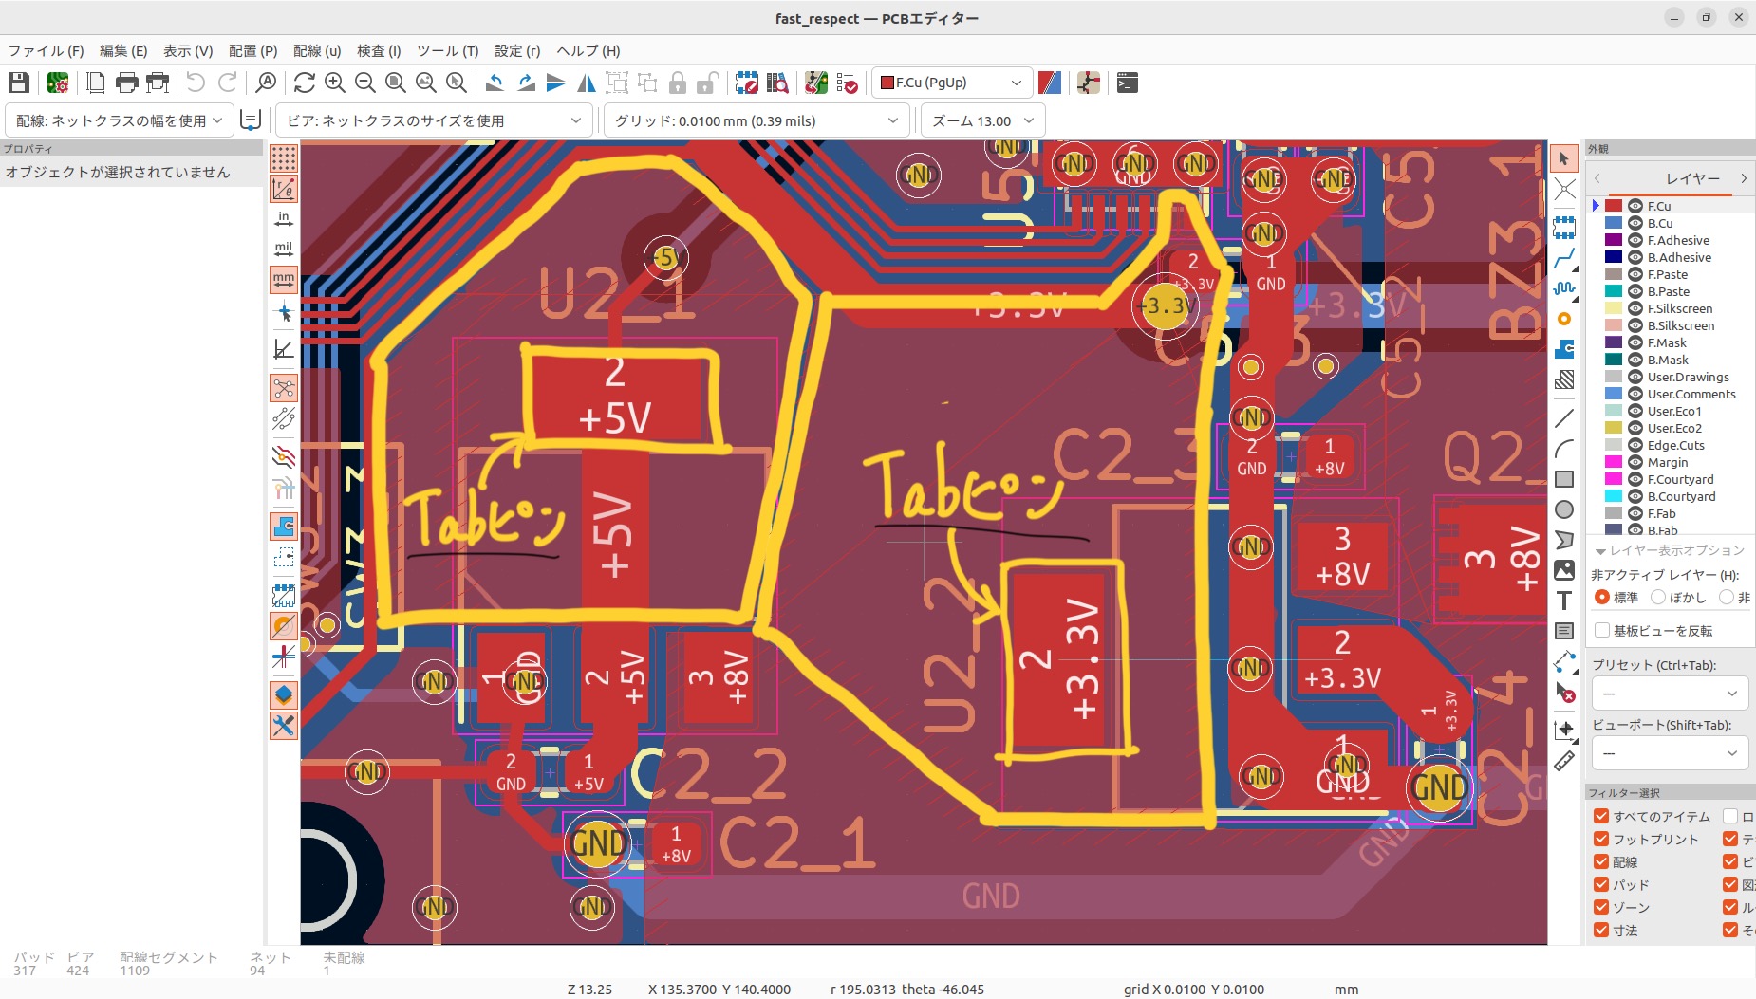Toggle visibility of B.Cu layer

[1635, 223]
